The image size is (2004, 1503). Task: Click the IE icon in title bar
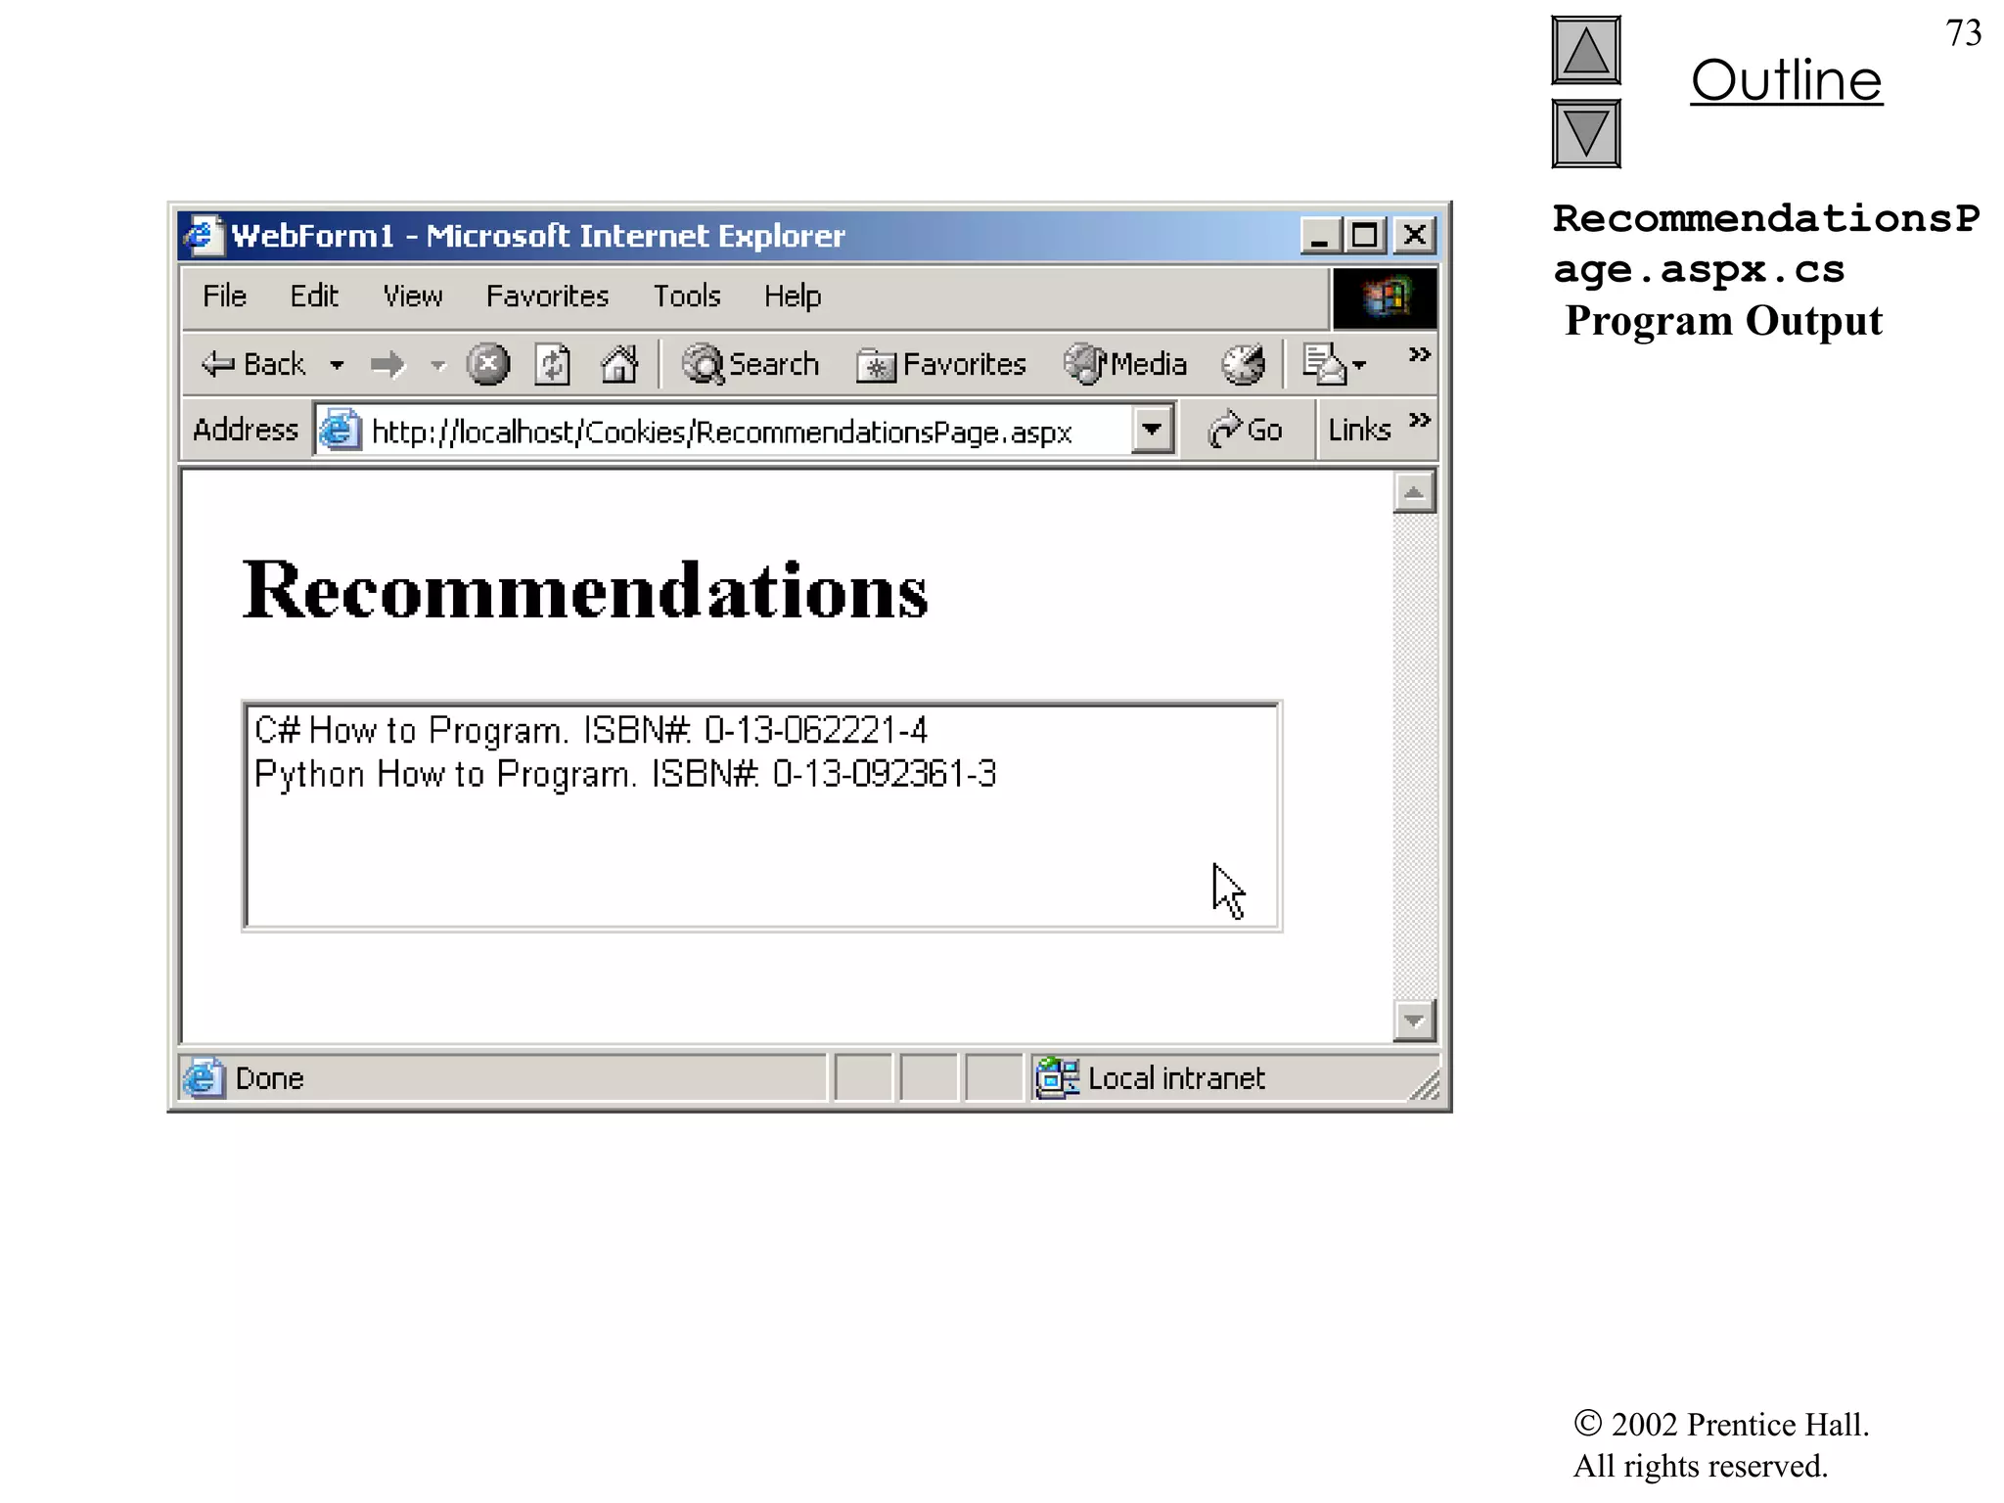click(203, 236)
